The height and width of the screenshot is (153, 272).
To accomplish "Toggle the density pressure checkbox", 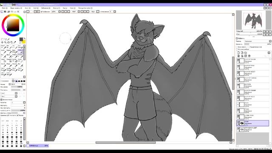I will pos(8,115).
